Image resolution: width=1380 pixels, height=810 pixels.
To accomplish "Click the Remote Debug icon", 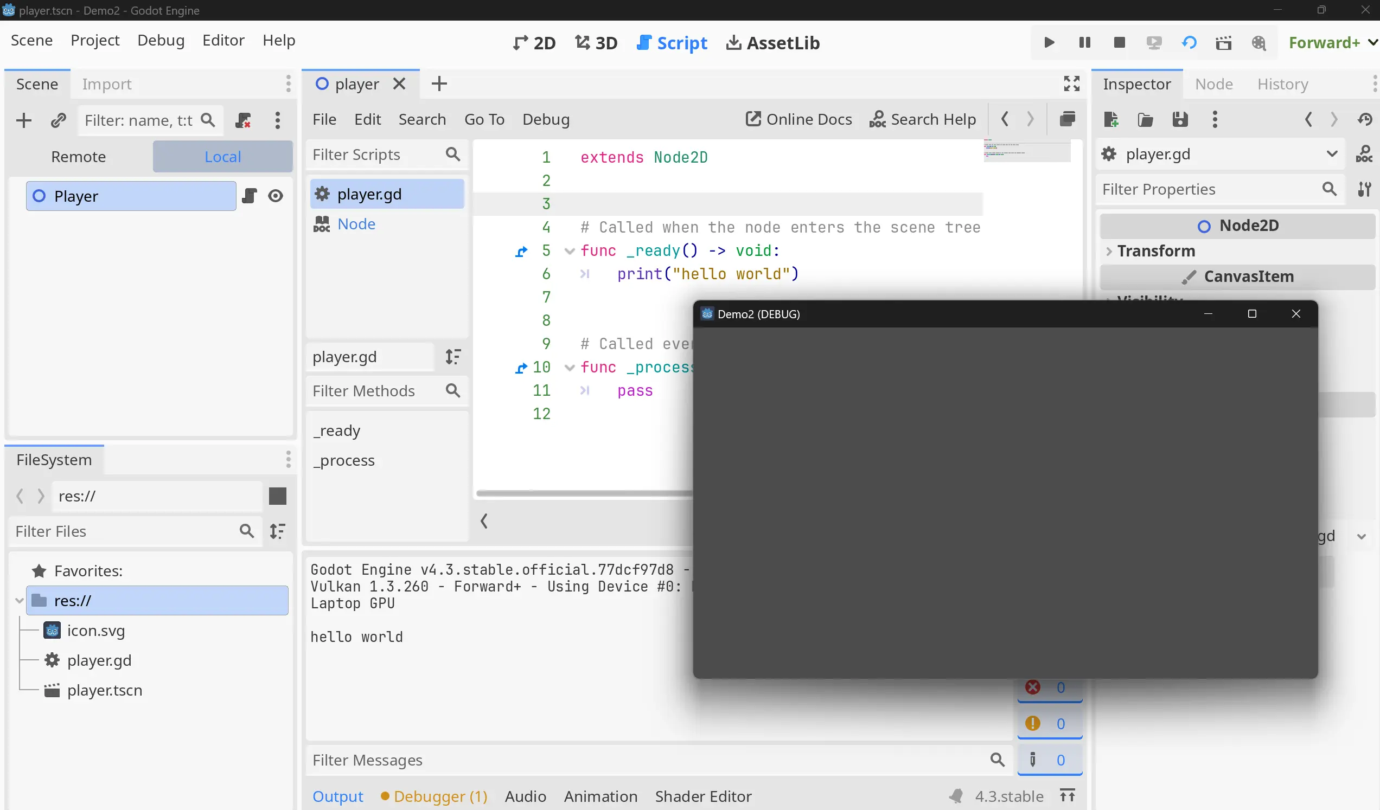I will click(1154, 43).
